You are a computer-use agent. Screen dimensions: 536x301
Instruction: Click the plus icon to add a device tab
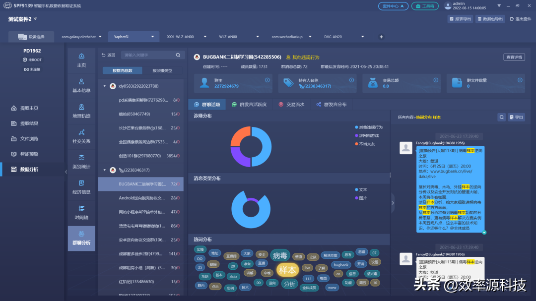click(x=381, y=37)
